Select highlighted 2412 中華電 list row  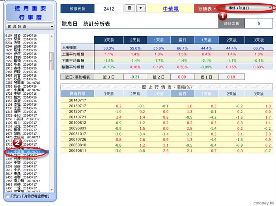(x=27, y=152)
